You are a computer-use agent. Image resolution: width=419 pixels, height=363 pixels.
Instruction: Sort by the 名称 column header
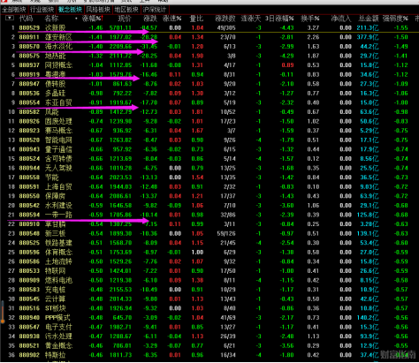point(52,19)
